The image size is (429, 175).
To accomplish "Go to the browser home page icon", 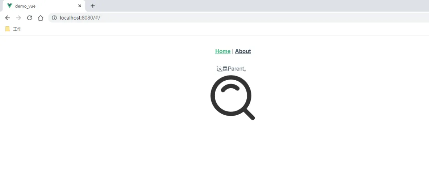I will coord(41,18).
